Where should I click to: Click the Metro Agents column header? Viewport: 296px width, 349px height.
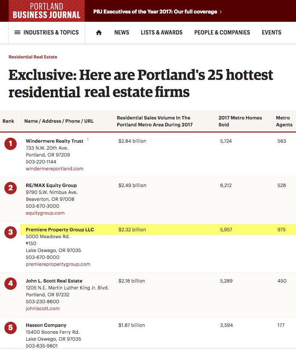[284, 121]
